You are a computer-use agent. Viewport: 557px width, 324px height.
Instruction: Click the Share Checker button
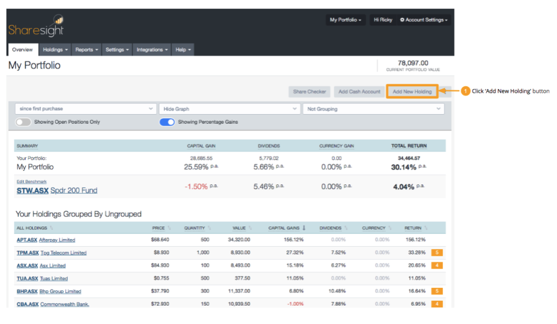309,92
